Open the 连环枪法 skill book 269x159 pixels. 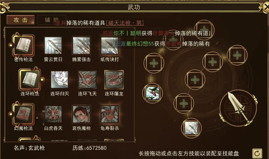pyautogui.click(x=30, y=80)
